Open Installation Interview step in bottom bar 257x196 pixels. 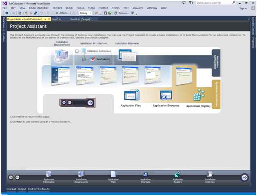(210, 177)
